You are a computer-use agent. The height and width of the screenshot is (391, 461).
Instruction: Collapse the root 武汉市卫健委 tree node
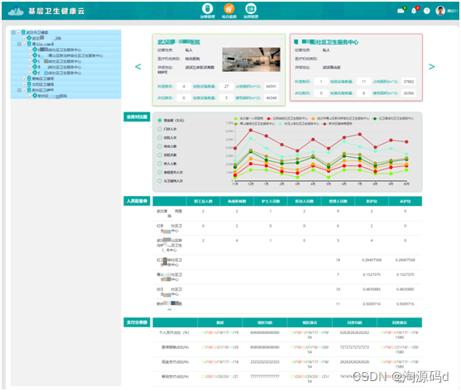point(13,32)
